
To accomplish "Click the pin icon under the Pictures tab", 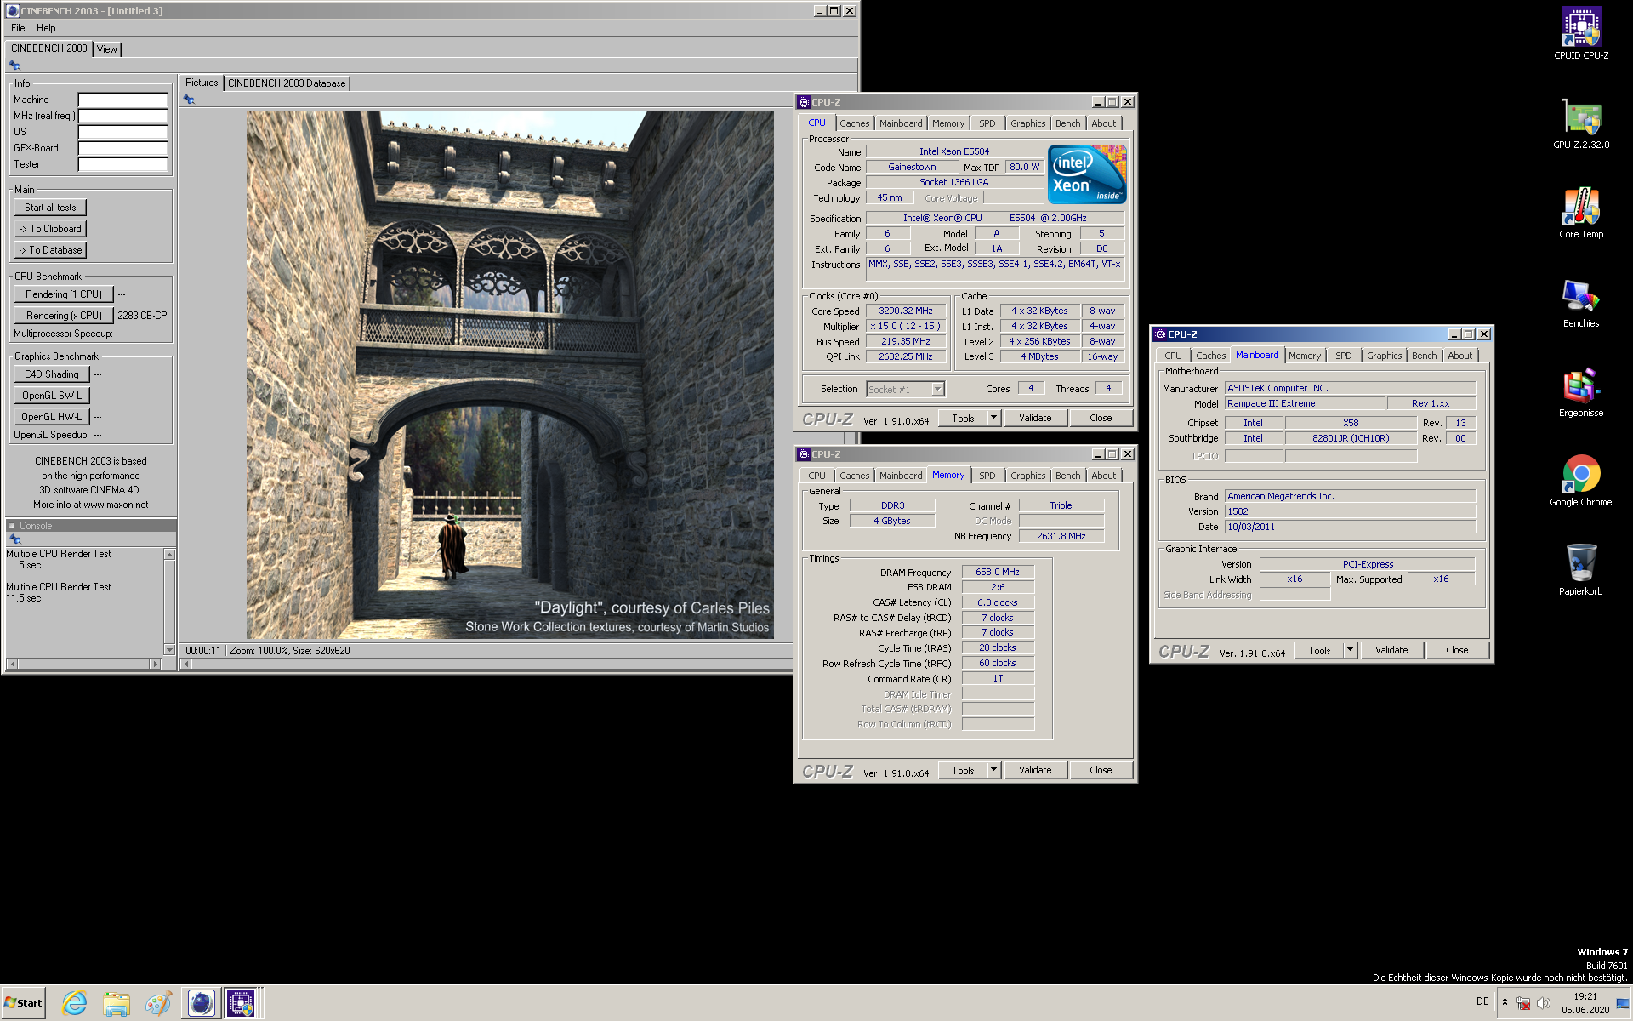I will (189, 100).
